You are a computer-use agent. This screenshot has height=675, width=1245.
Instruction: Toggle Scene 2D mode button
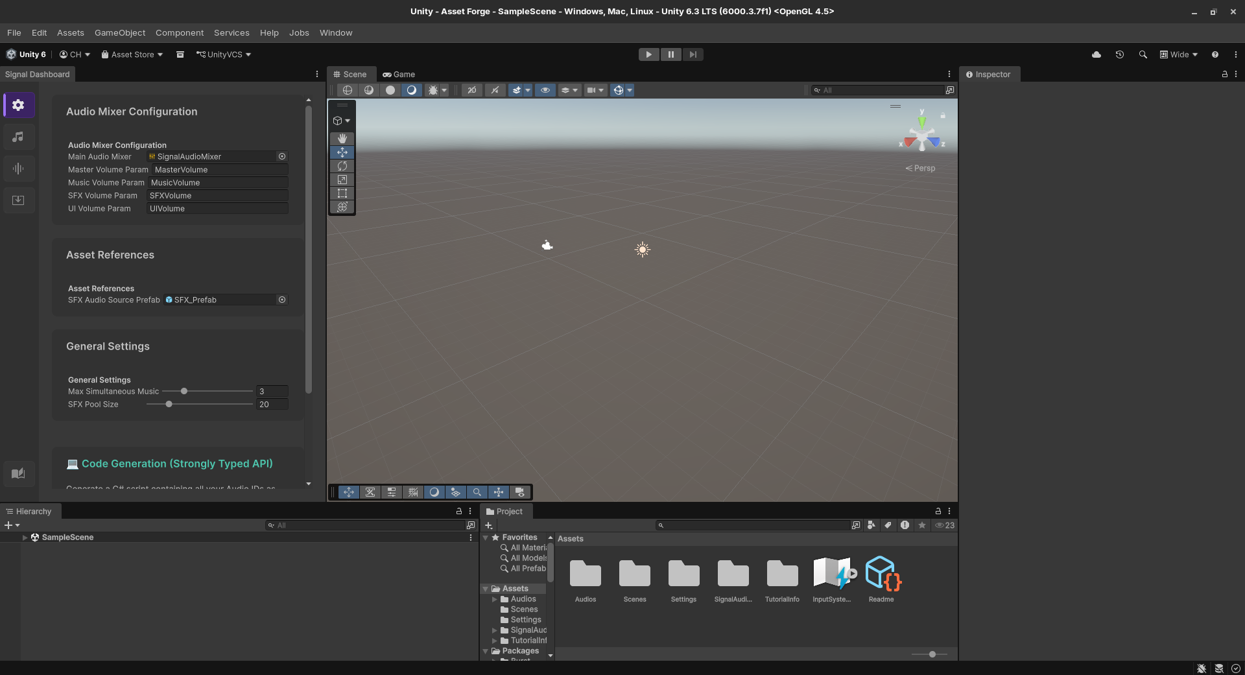tap(472, 90)
